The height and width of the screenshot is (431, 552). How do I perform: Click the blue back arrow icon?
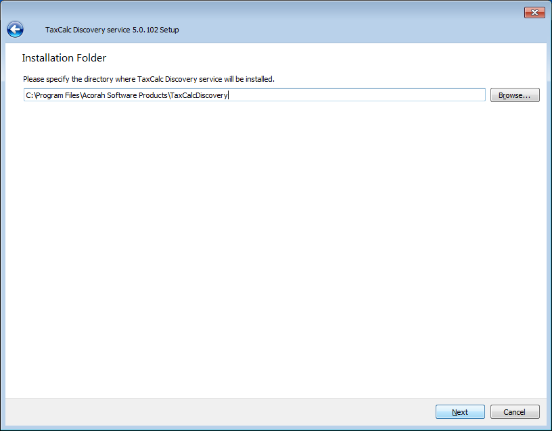15,30
